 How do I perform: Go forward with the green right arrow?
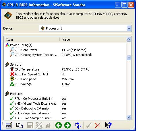tap(67, 125)
